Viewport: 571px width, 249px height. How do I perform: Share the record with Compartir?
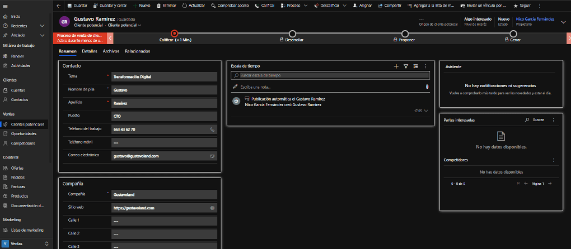[x=390, y=6]
